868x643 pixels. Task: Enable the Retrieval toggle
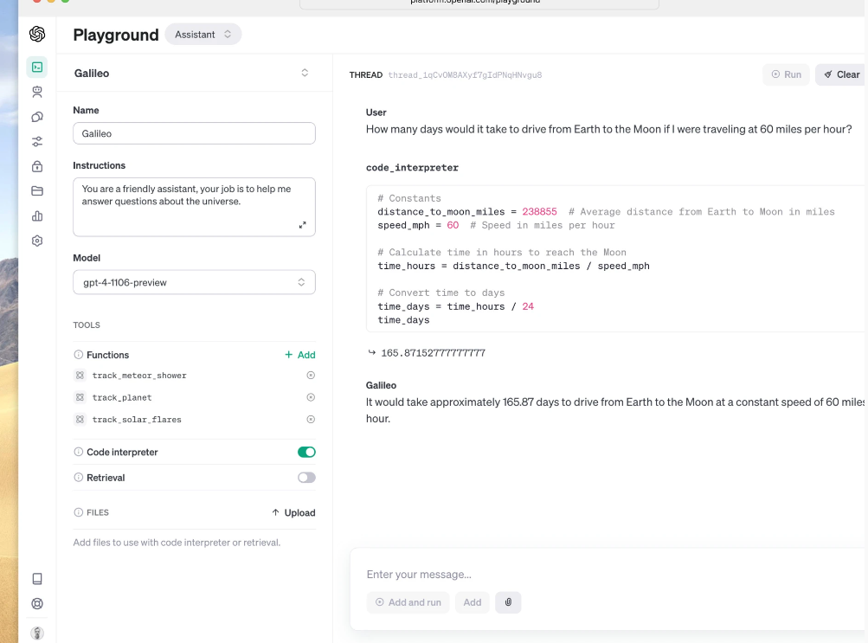[x=306, y=478]
